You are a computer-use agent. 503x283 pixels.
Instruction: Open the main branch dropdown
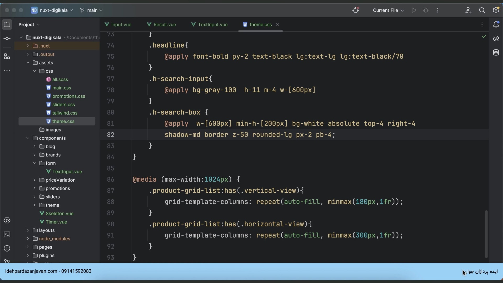coord(91,10)
